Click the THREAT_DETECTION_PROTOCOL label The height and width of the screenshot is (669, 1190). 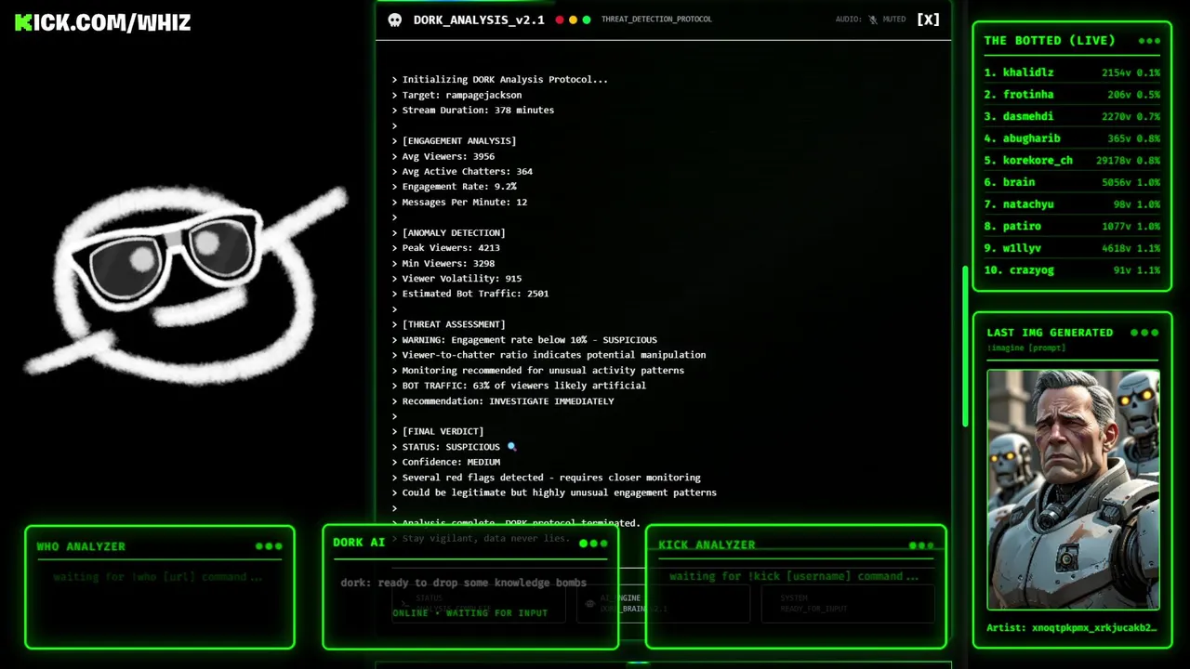click(656, 20)
